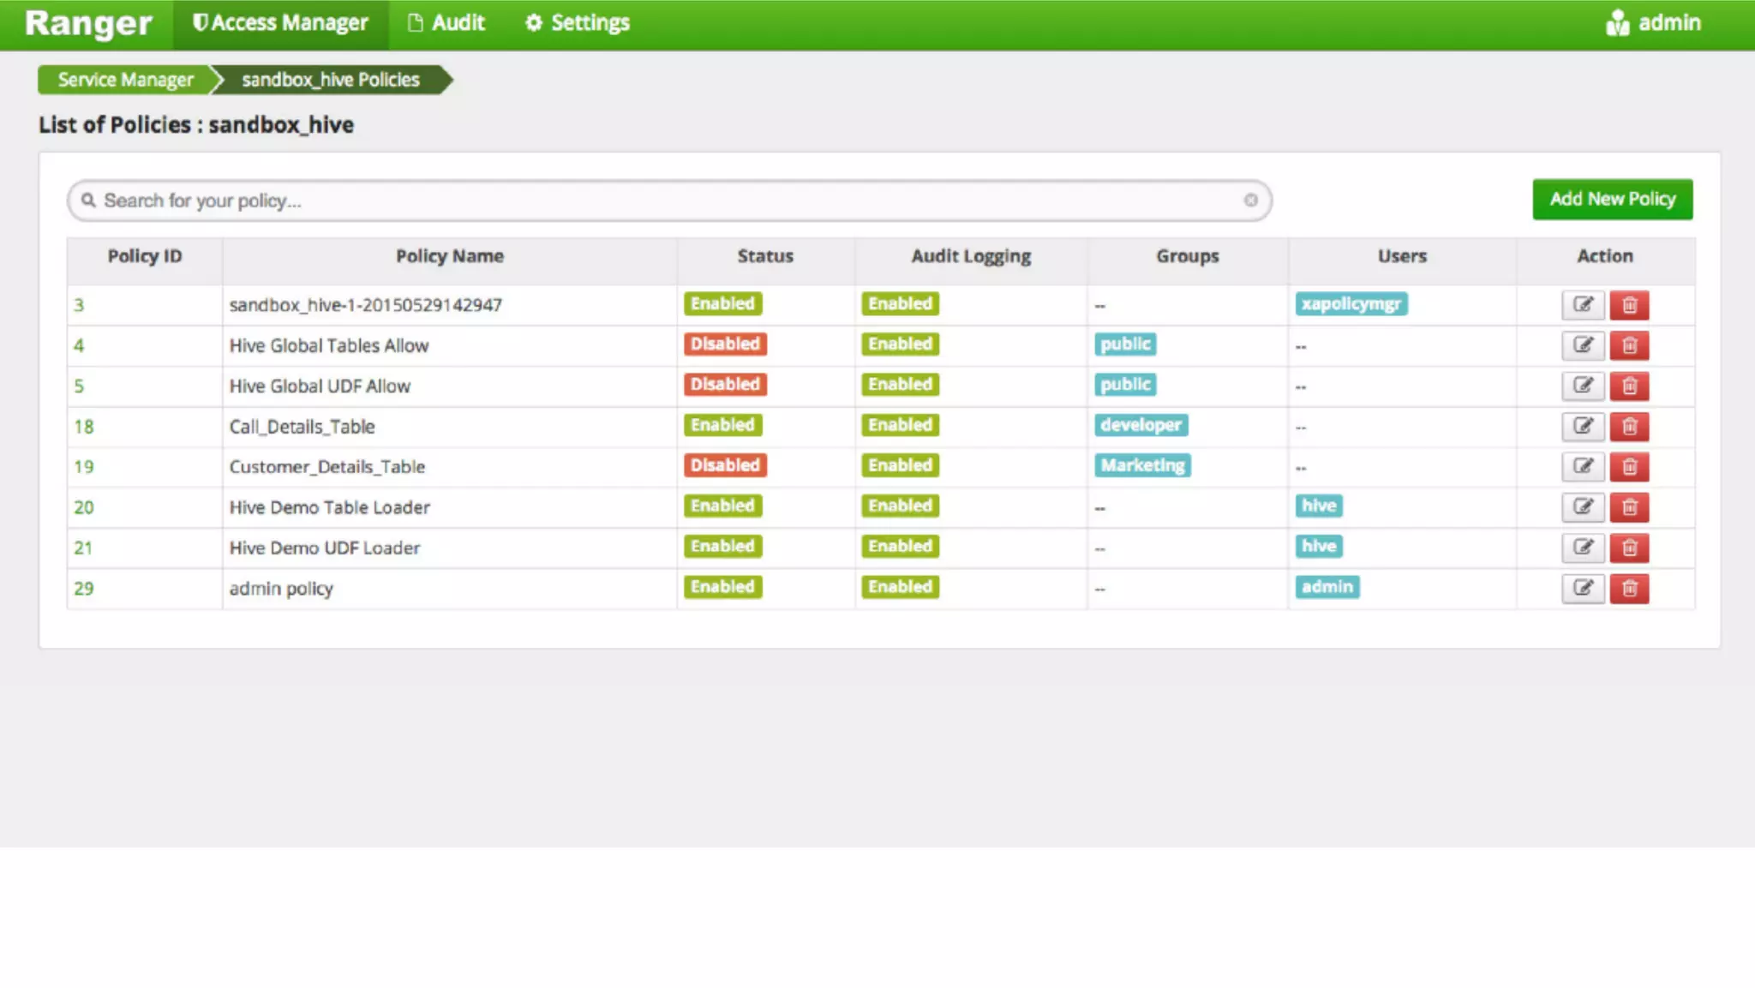Delete the Hive Global UDF Allow policy

(x=1629, y=386)
